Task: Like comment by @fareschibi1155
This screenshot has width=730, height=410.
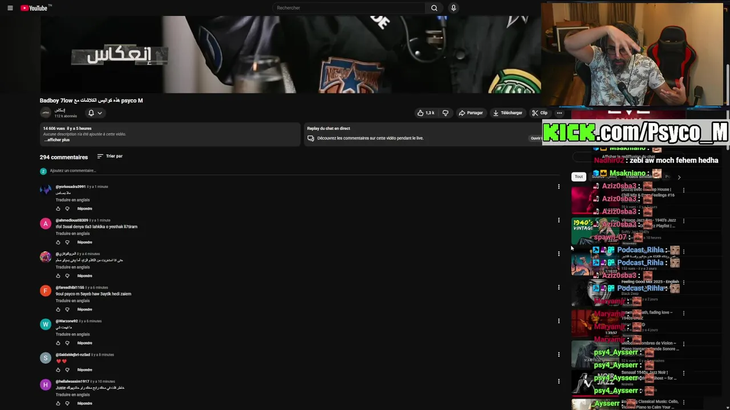Action: (58, 309)
